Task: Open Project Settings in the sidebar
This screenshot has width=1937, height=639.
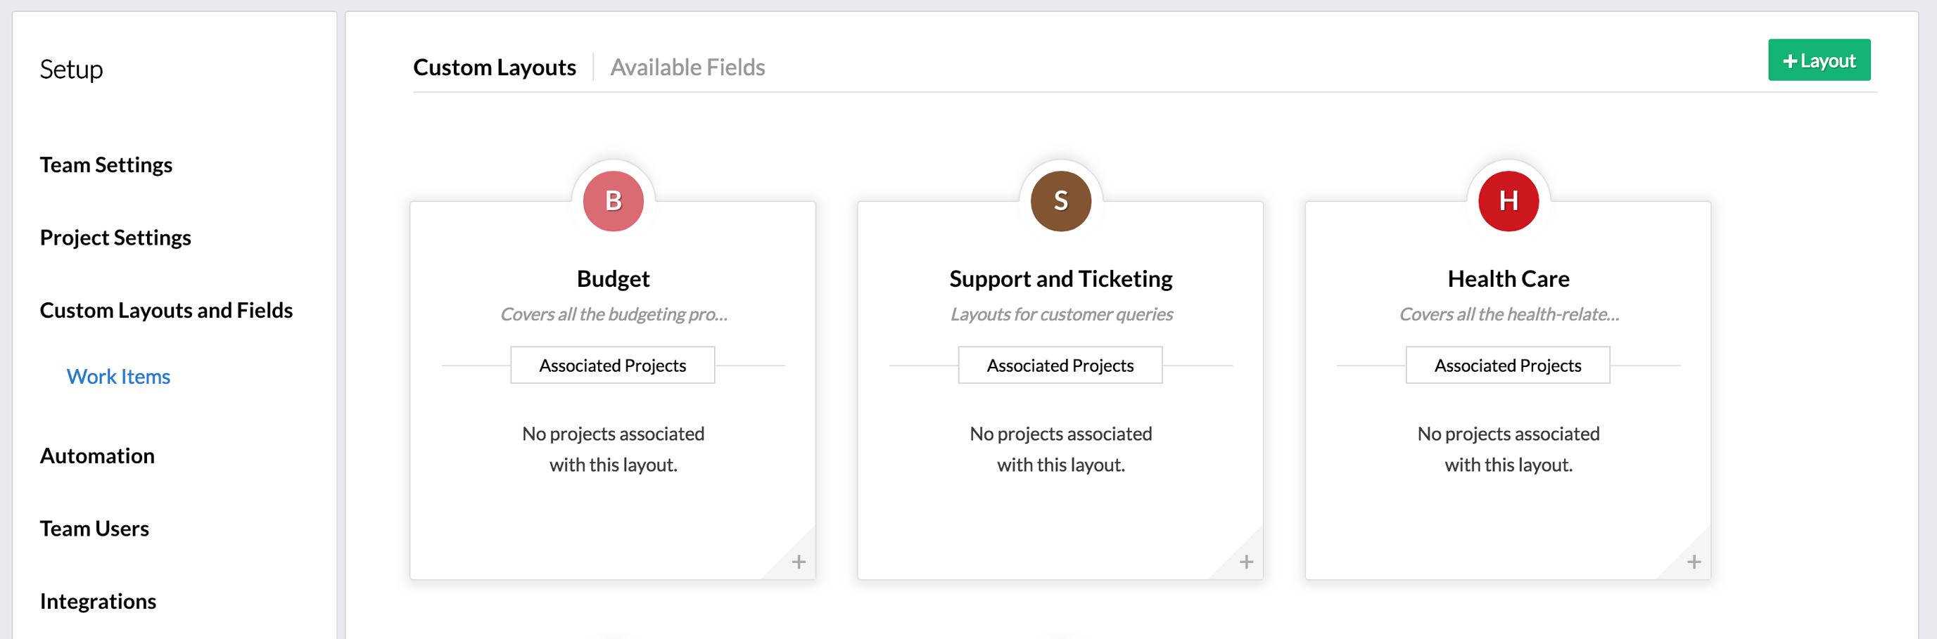Action: (115, 238)
